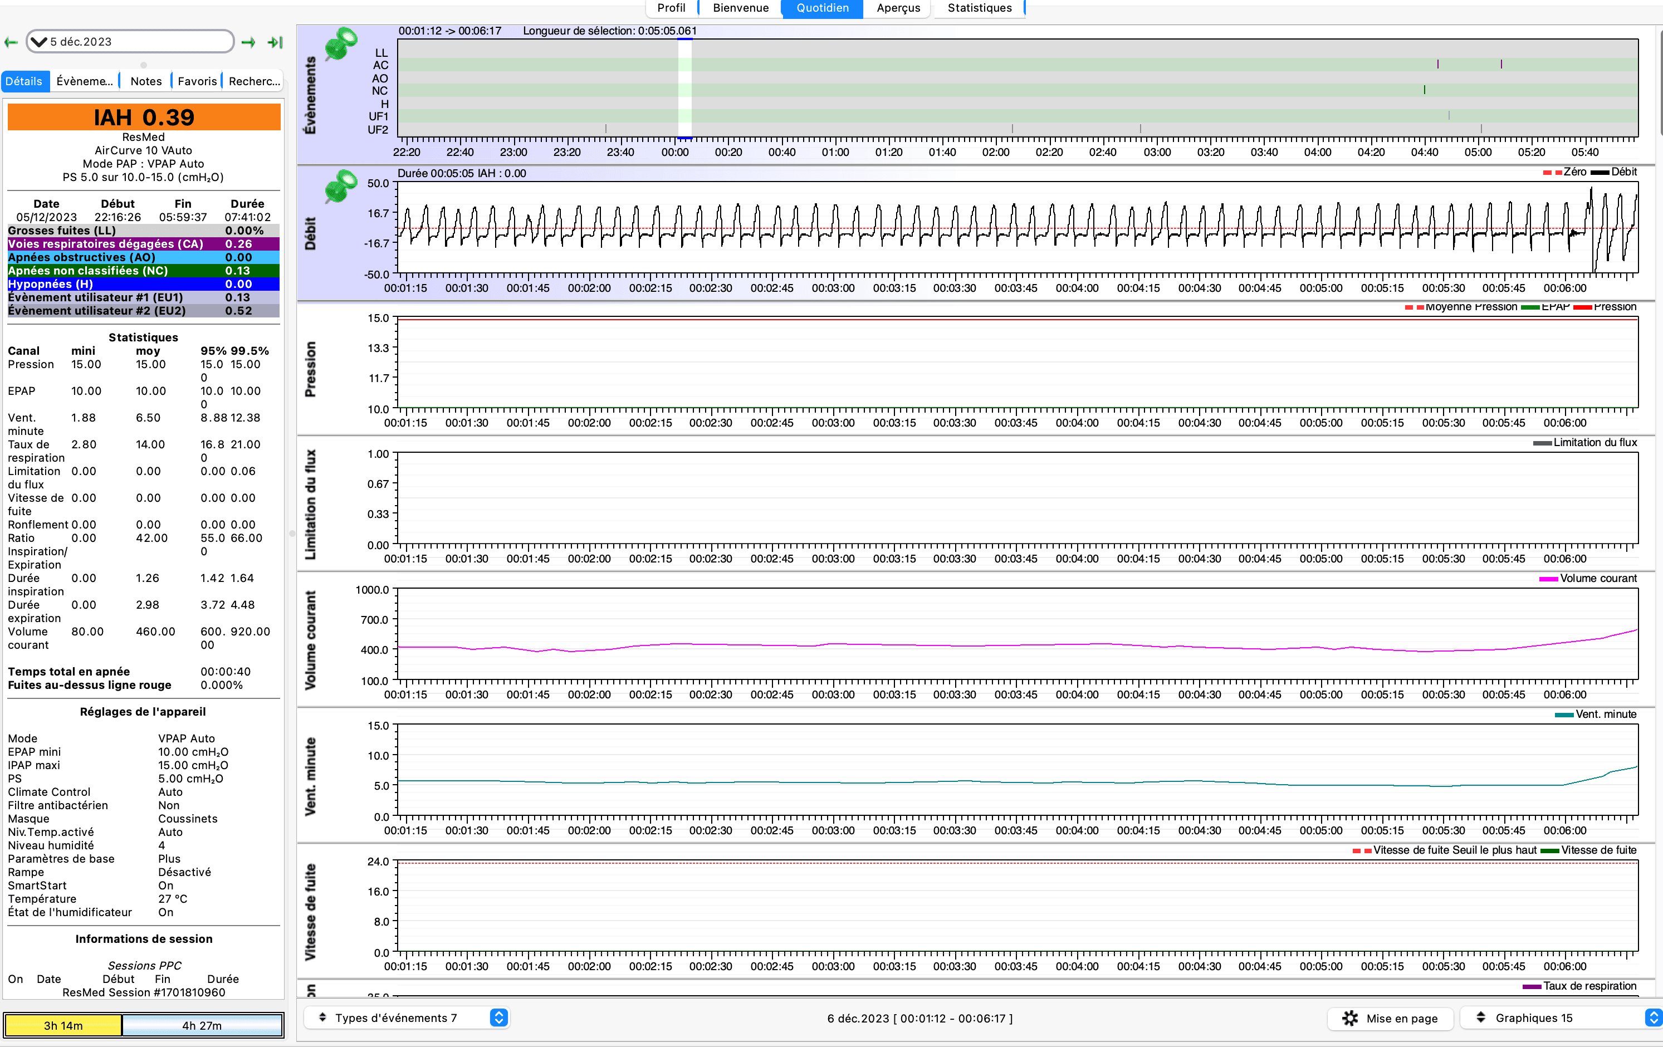This screenshot has width=1663, height=1047.
Task: Go to the previous day with left arrow
Action: [x=11, y=42]
